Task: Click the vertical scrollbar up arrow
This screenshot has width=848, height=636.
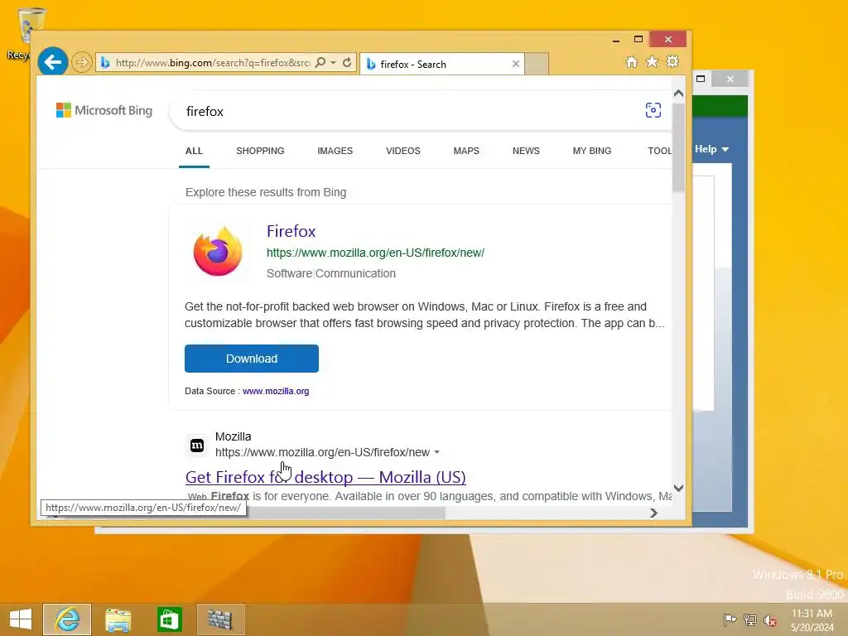Action: (x=679, y=93)
